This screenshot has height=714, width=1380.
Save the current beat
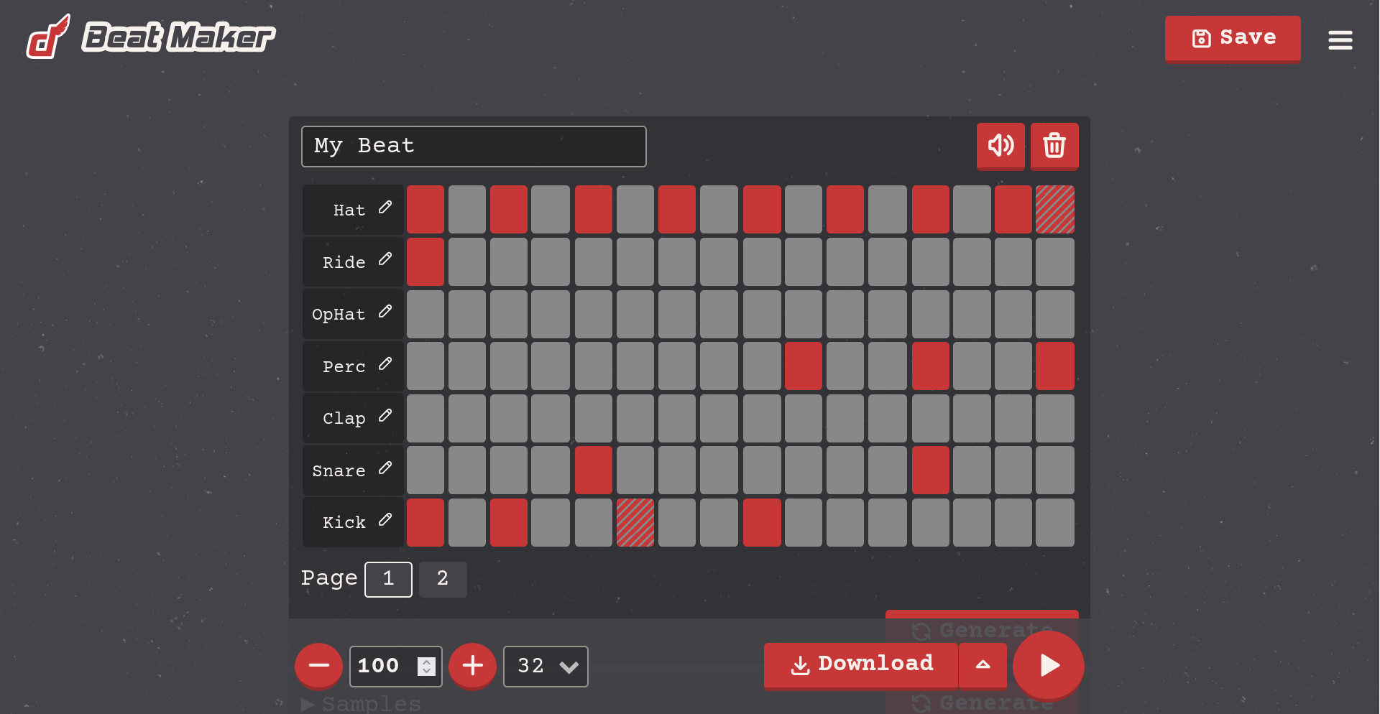[x=1232, y=39]
